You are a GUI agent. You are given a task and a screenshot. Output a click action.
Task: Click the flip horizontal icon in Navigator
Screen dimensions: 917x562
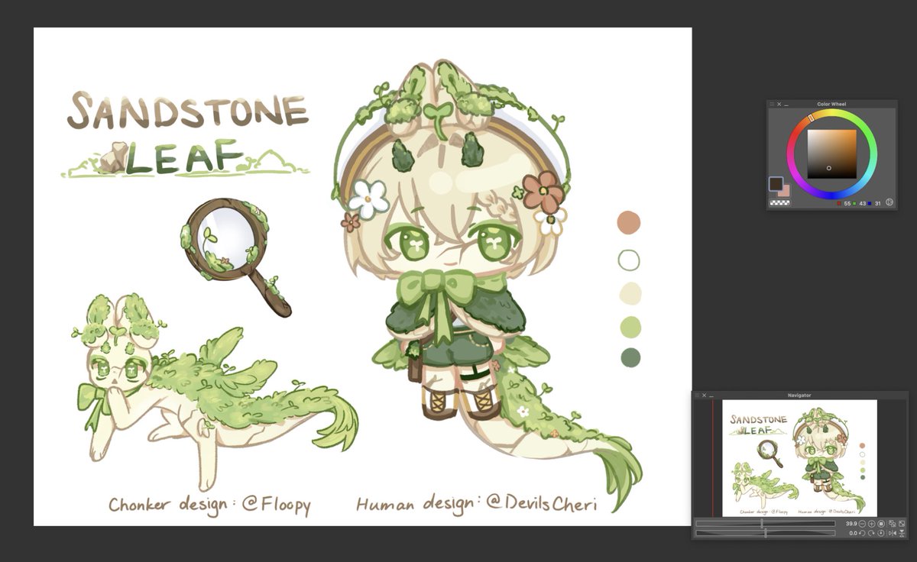point(894,532)
